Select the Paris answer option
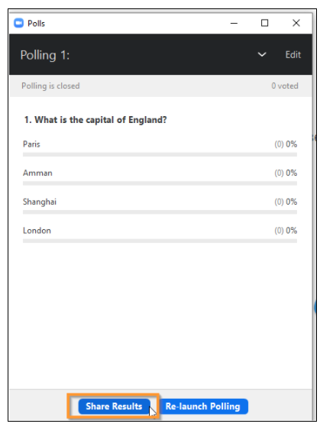320x427 pixels. (x=31, y=144)
